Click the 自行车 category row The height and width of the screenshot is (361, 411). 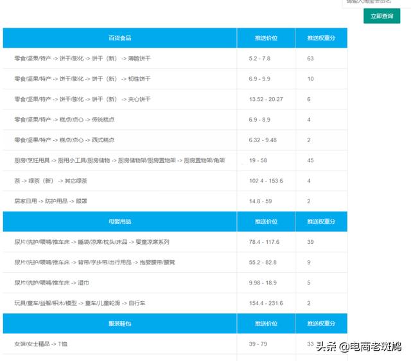[175, 303]
